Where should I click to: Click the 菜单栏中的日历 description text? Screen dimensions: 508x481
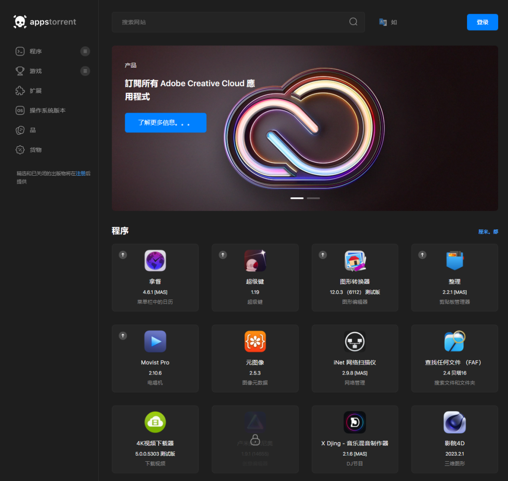coord(155,302)
